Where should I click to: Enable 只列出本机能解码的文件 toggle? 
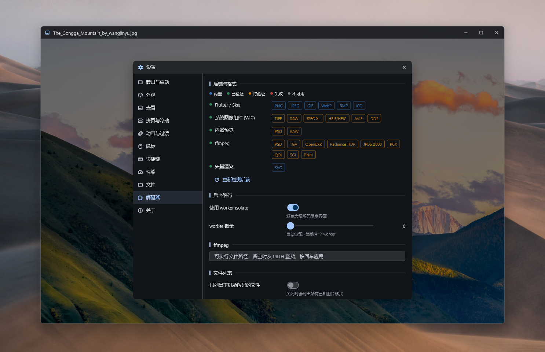tap(293, 285)
